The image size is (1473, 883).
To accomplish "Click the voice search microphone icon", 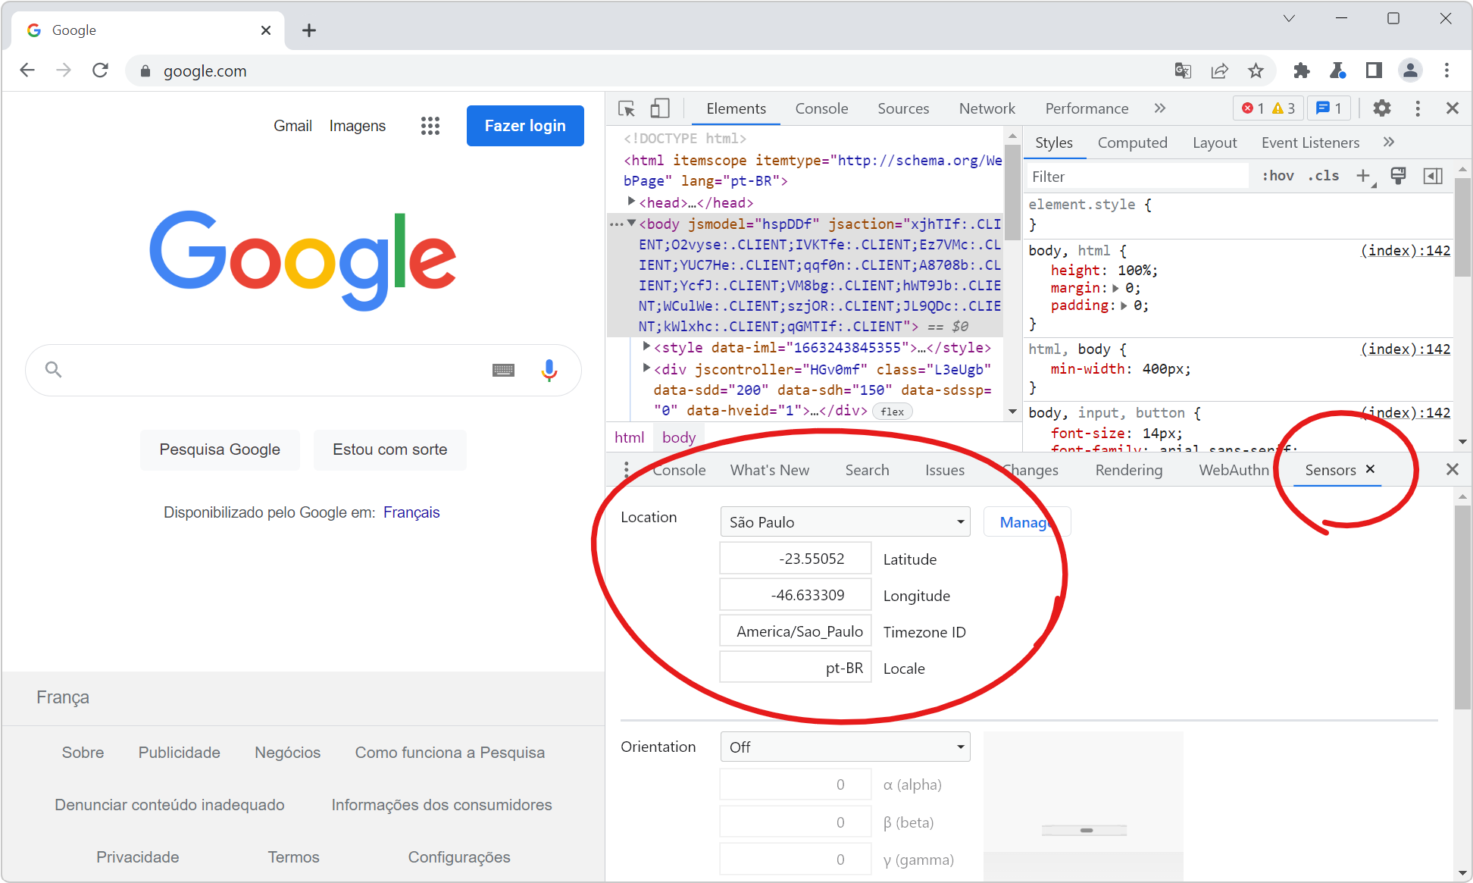I will [549, 370].
